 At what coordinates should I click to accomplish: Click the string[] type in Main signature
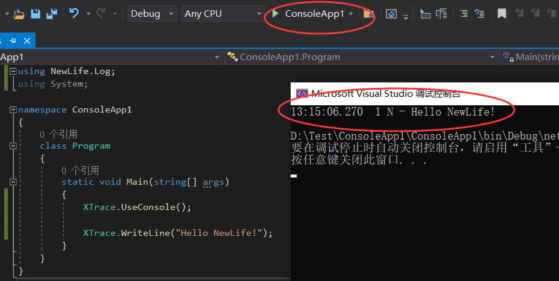(x=175, y=182)
